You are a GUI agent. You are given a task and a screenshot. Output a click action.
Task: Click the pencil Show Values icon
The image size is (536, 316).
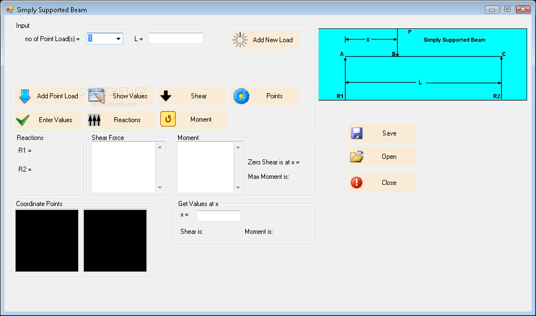point(97,96)
